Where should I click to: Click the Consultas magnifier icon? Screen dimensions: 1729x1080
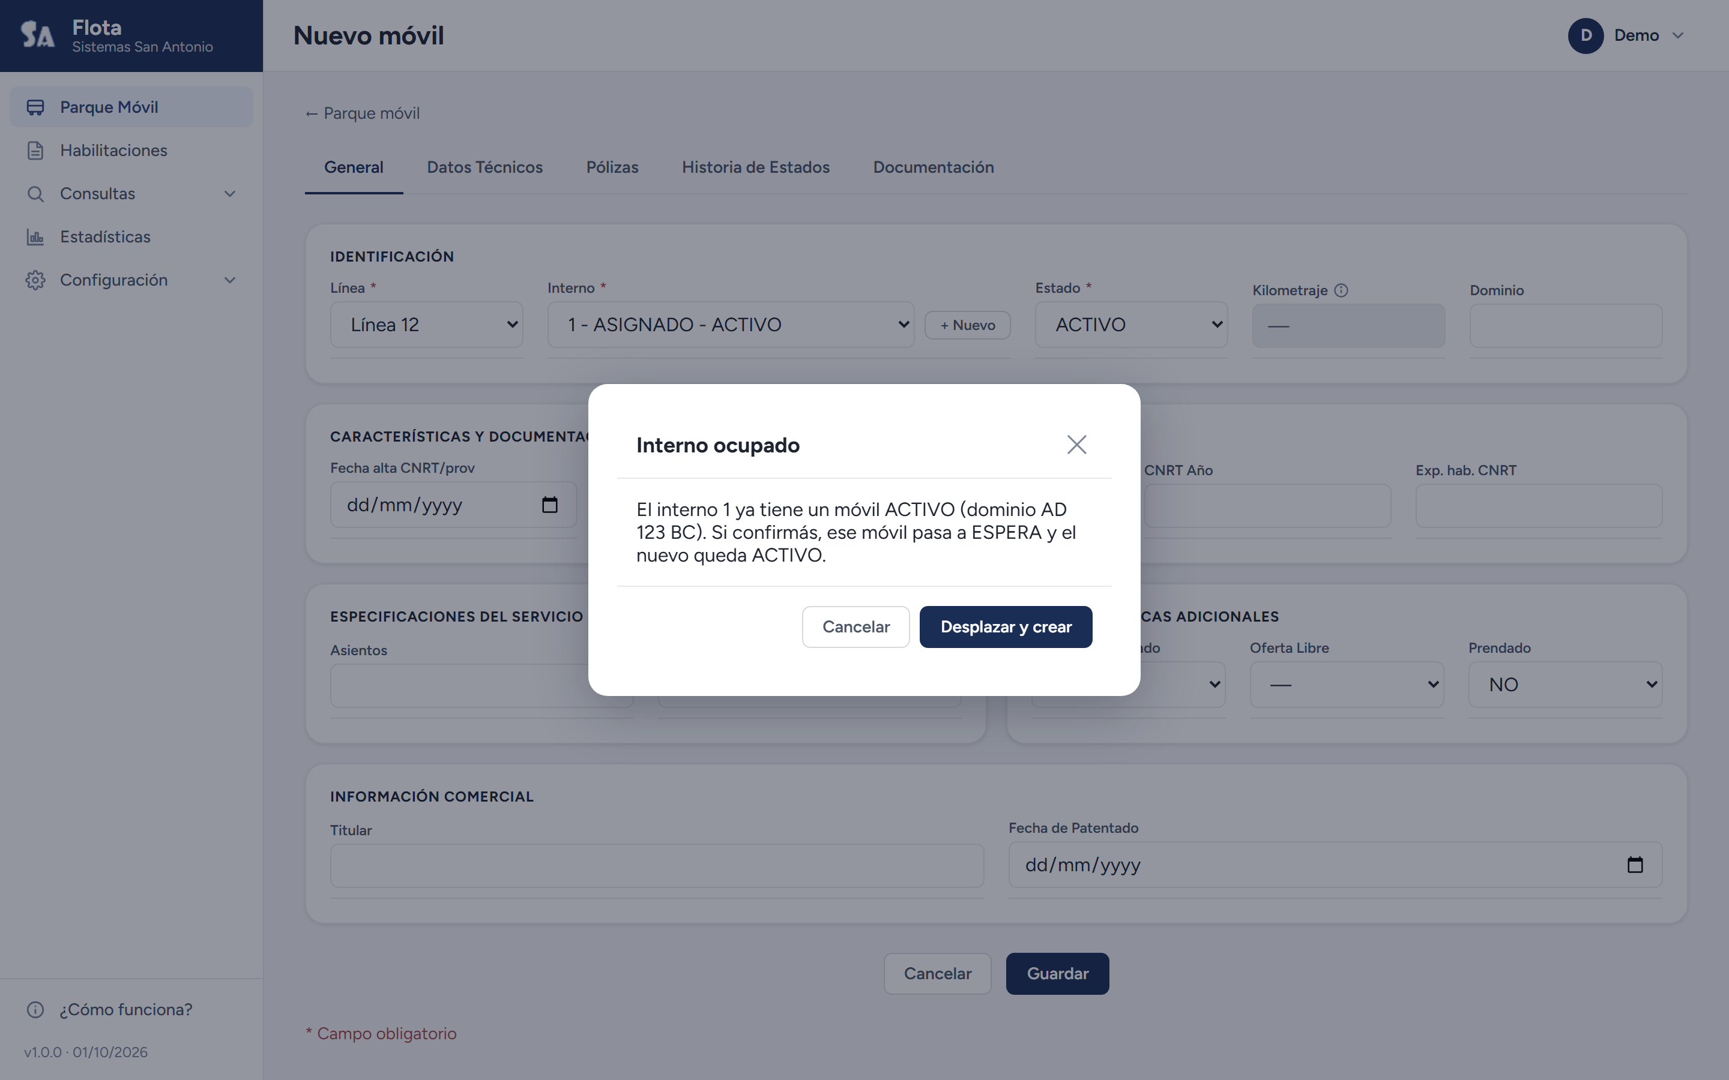(x=35, y=194)
